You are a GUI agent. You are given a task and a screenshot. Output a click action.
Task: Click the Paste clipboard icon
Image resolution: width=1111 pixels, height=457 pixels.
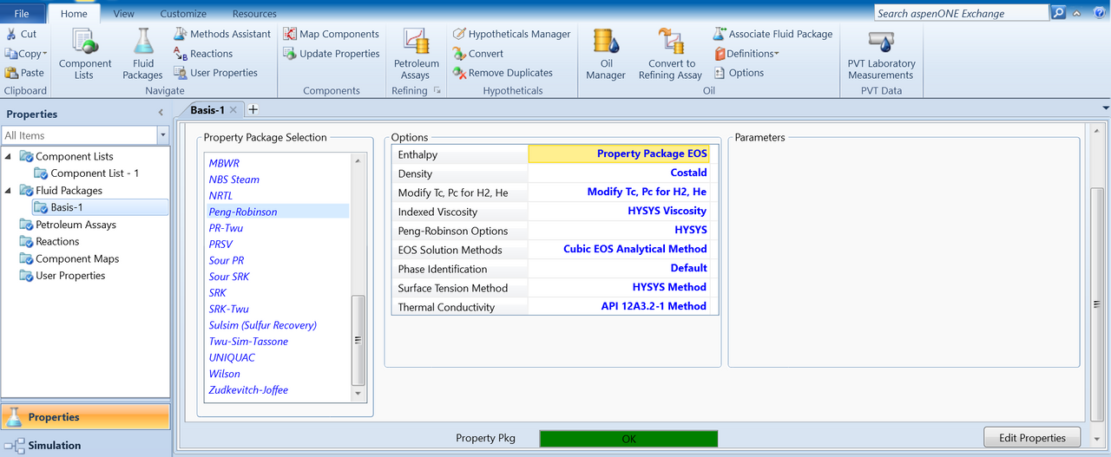[10, 73]
